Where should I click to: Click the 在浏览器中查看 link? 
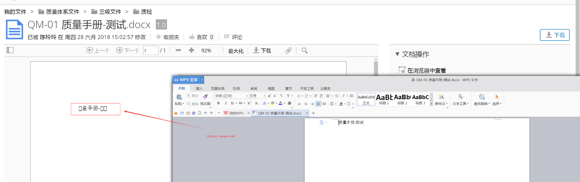(x=426, y=70)
